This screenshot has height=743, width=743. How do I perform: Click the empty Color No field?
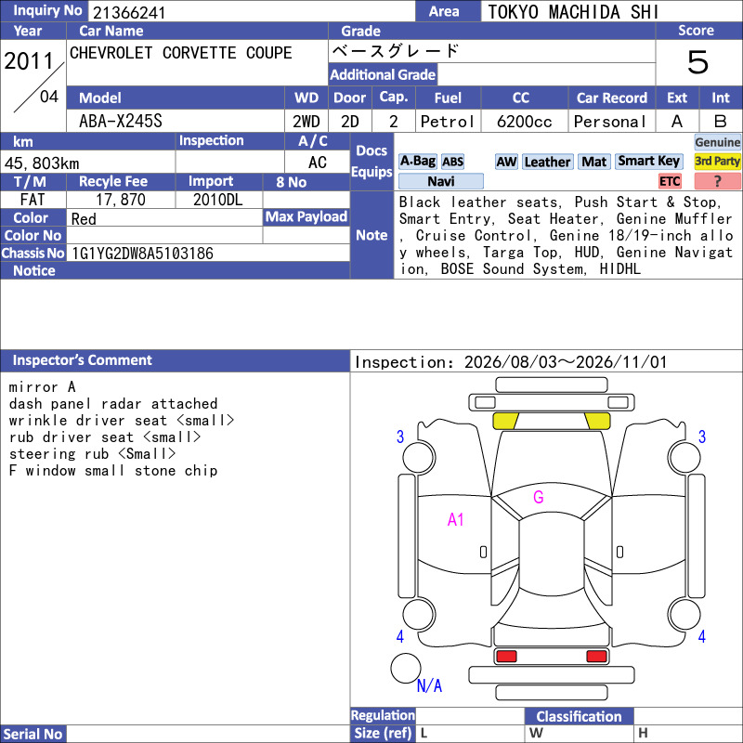tap(164, 235)
